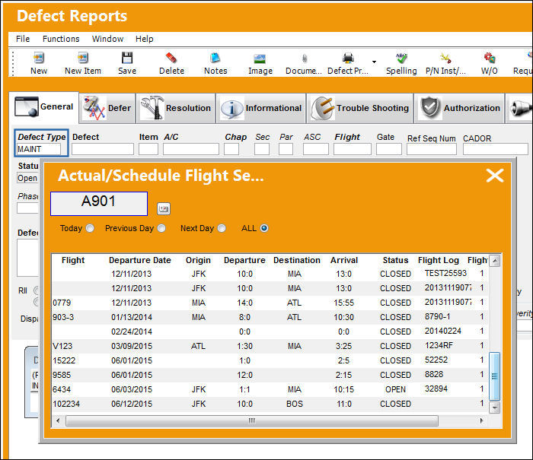This screenshot has width=533, height=460.
Task: Expand the Defect Print dropdown arrow
Action: pos(374,62)
